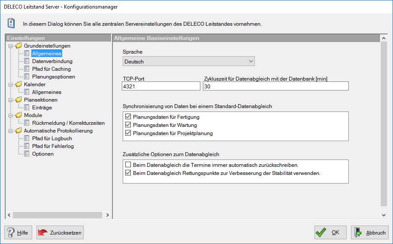Select Allgemeines under Kalender
393x244 pixels.
(47, 92)
